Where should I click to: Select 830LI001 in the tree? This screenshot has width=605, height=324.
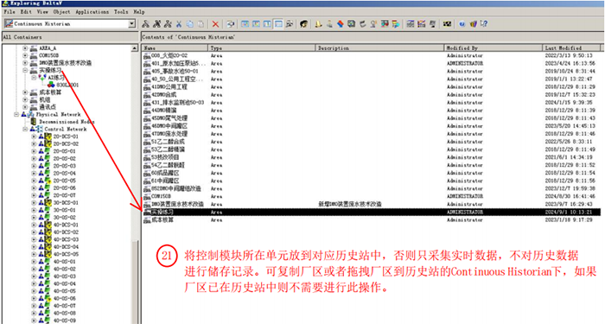[67, 86]
